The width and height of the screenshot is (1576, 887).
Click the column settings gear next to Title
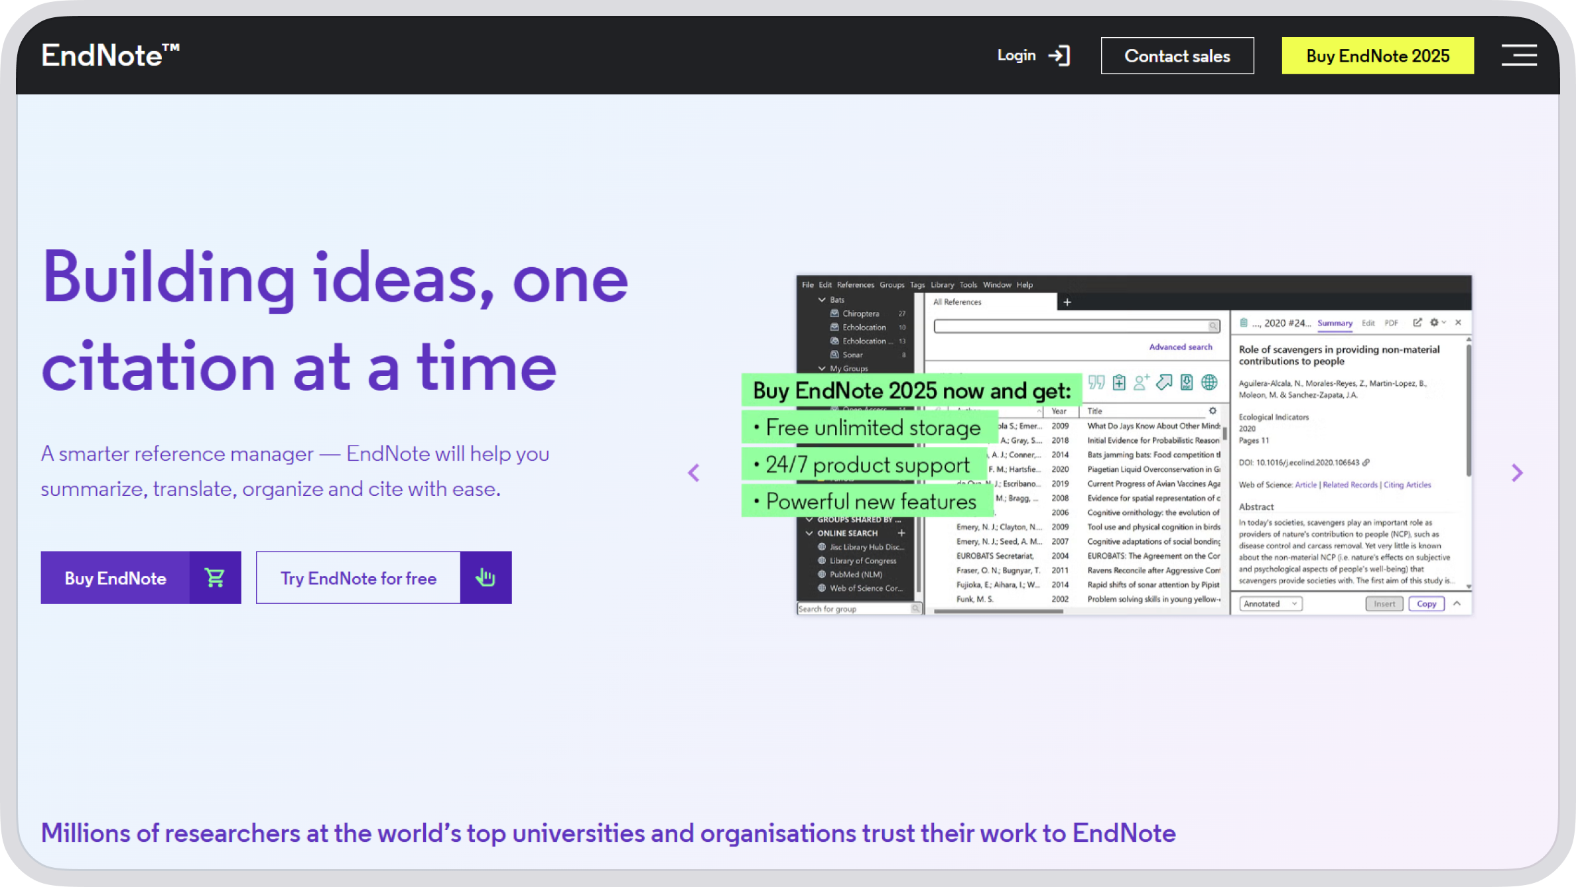coord(1213,411)
